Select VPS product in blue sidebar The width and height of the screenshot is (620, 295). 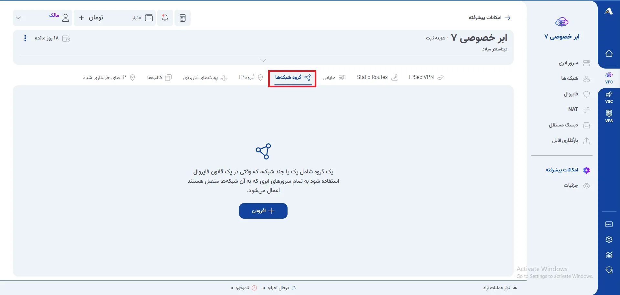pyautogui.click(x=609, y=116)
